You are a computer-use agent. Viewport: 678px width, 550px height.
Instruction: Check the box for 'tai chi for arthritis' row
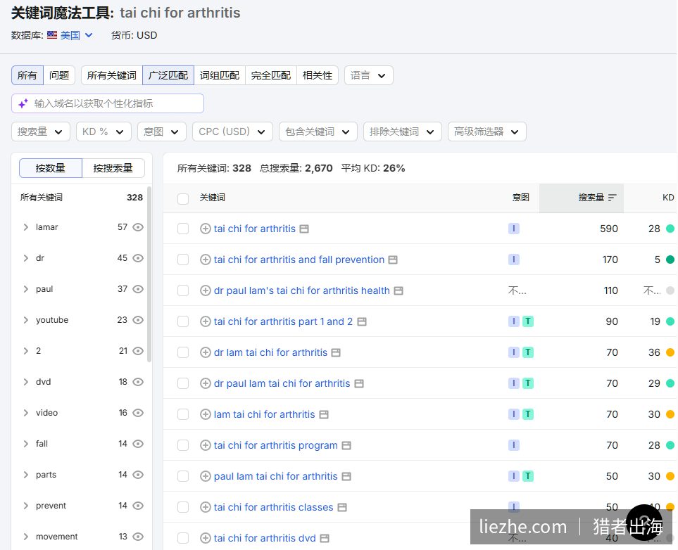click(183, 229)
